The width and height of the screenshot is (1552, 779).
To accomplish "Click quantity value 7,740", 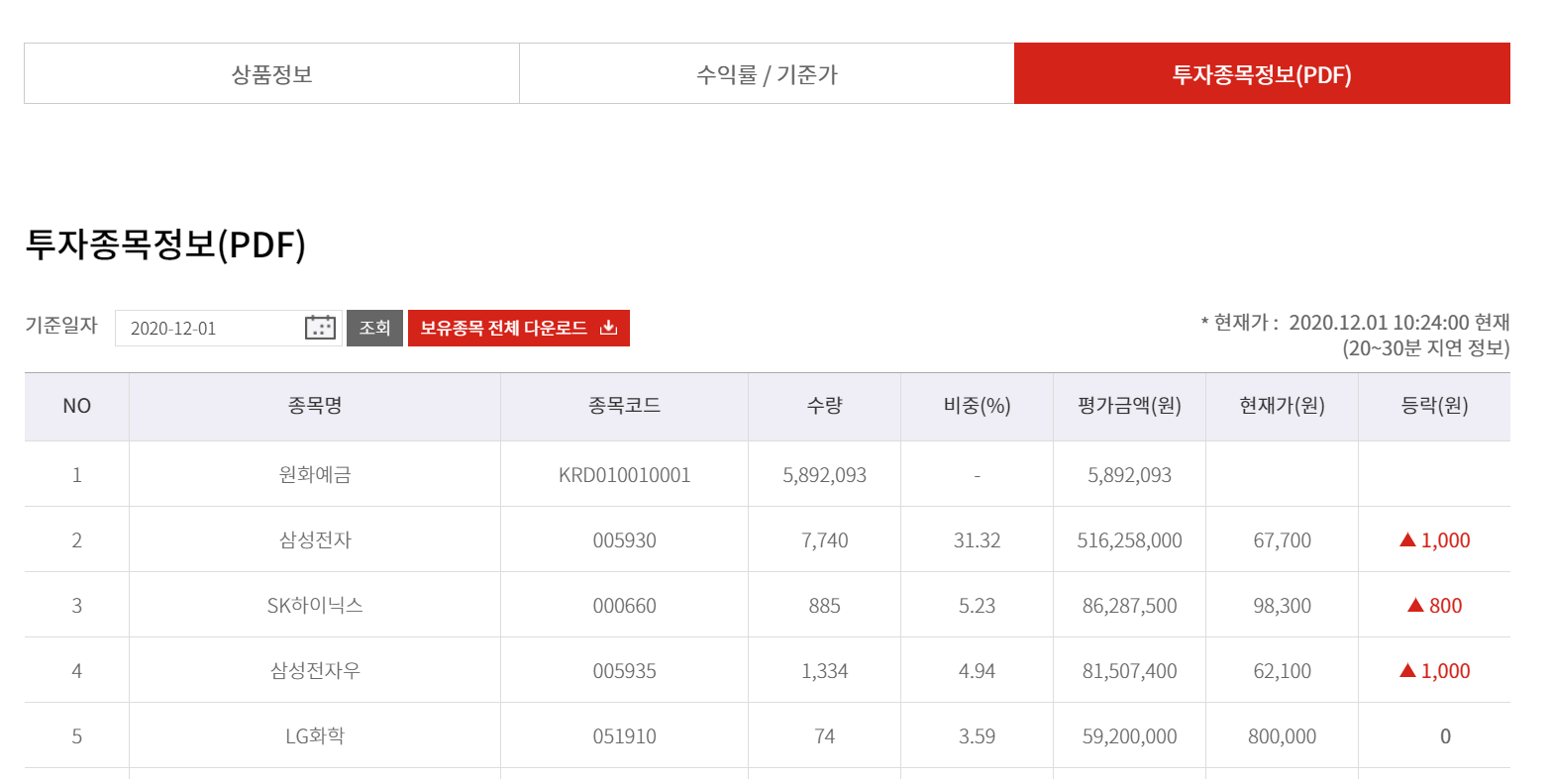I will [x=824, y=540].
